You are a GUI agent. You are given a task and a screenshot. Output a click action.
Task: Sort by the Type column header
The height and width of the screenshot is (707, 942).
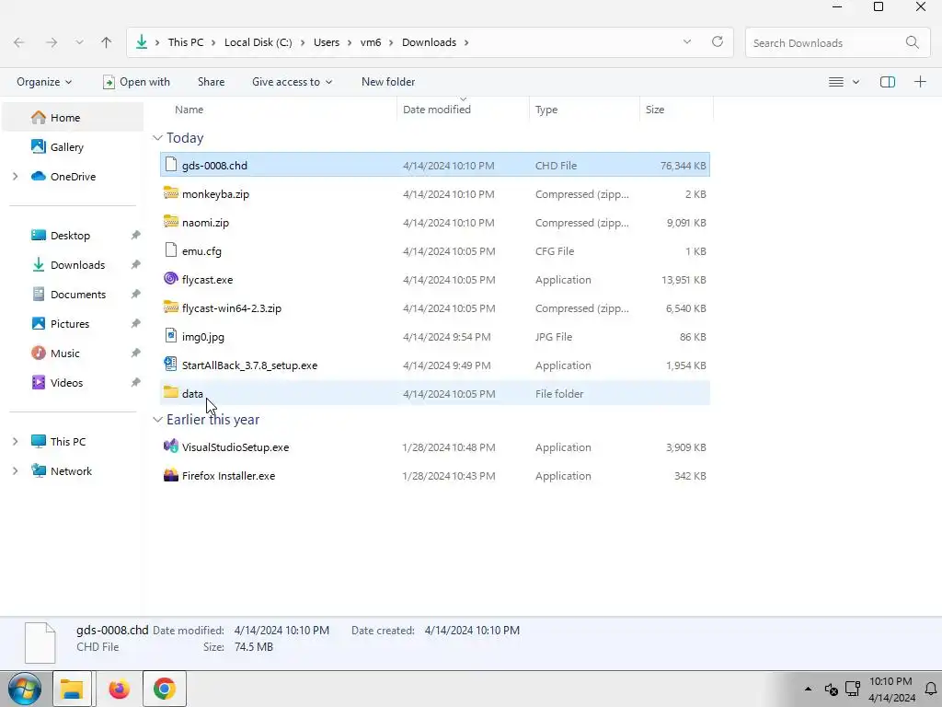point(546,110)
